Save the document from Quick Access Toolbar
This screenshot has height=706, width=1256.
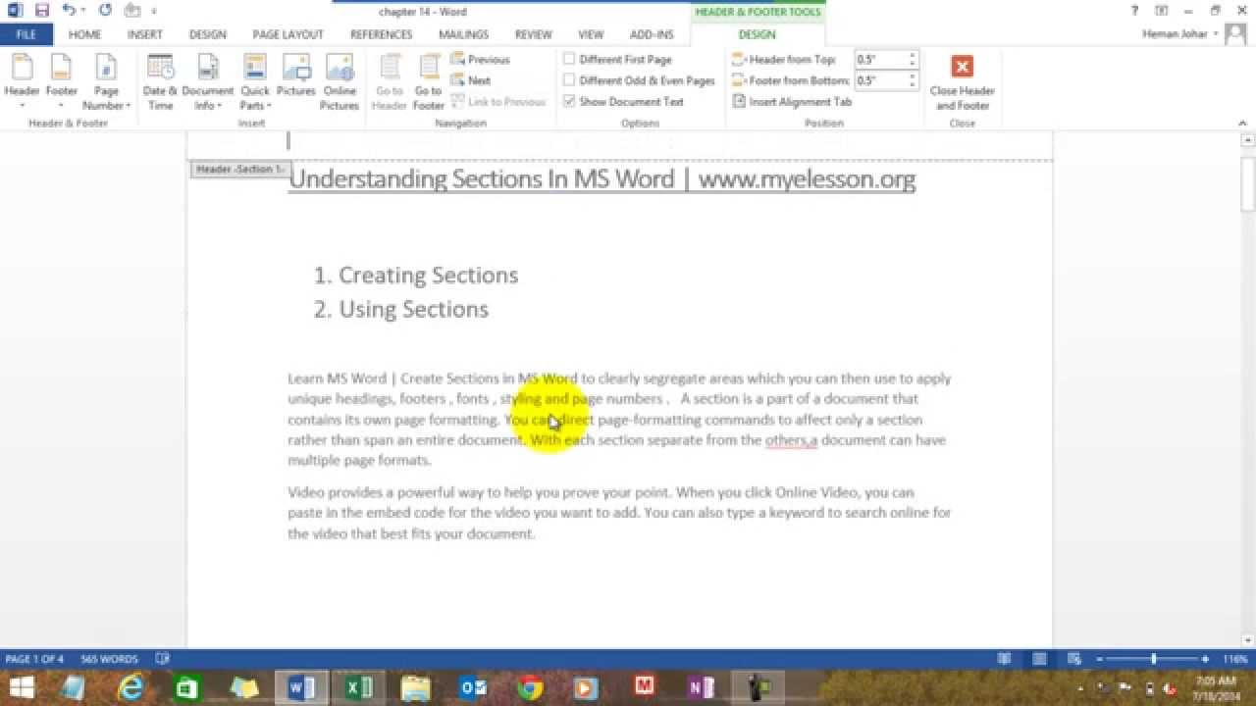click(41, 11)
